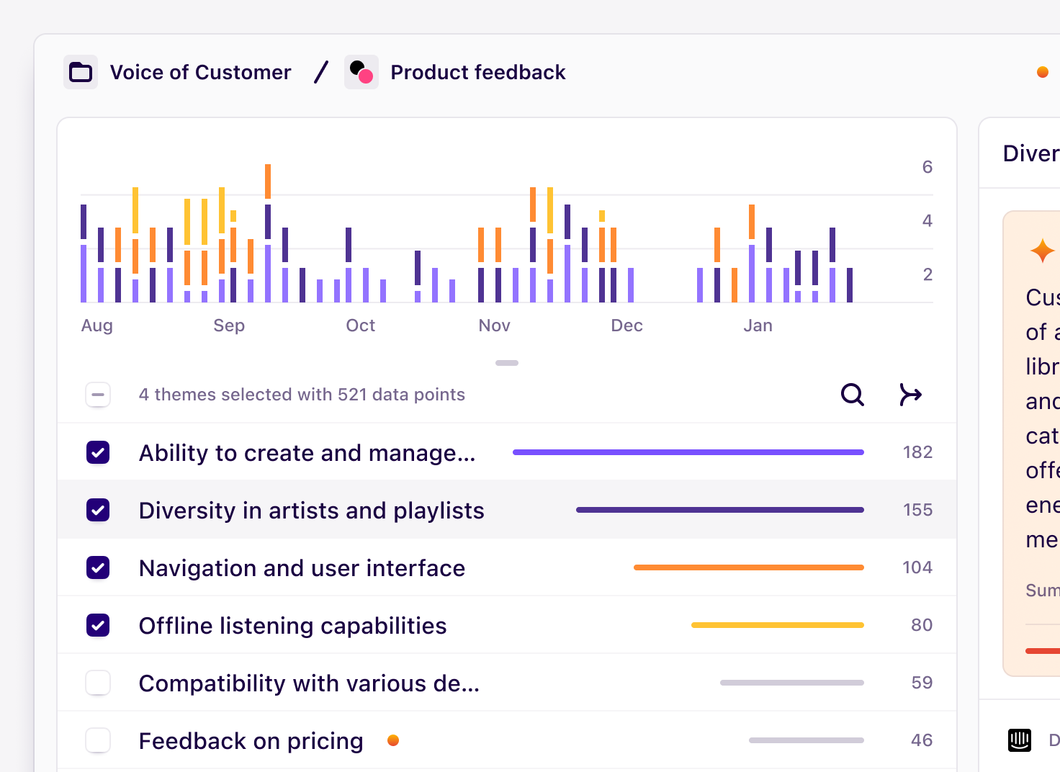Viewport: 1060px width, 772px height.
Task: Click the 155 count for the Diversity theme
Action: point(917,509)
